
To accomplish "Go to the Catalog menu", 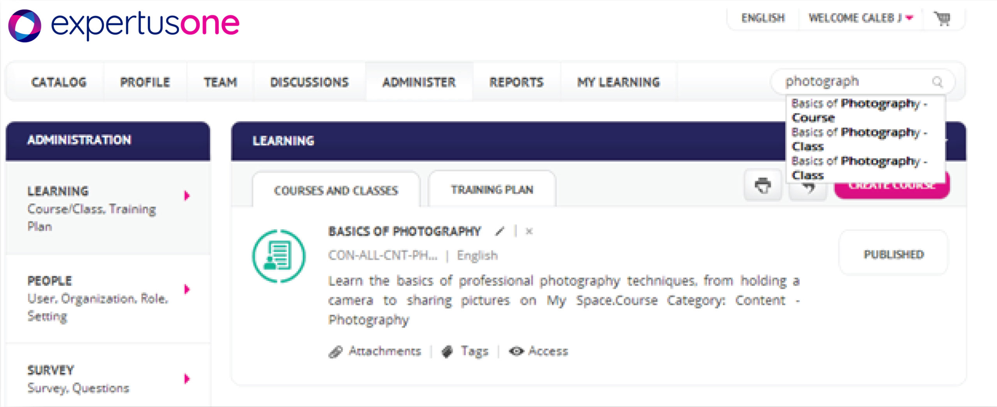I will tap(59, 82).
